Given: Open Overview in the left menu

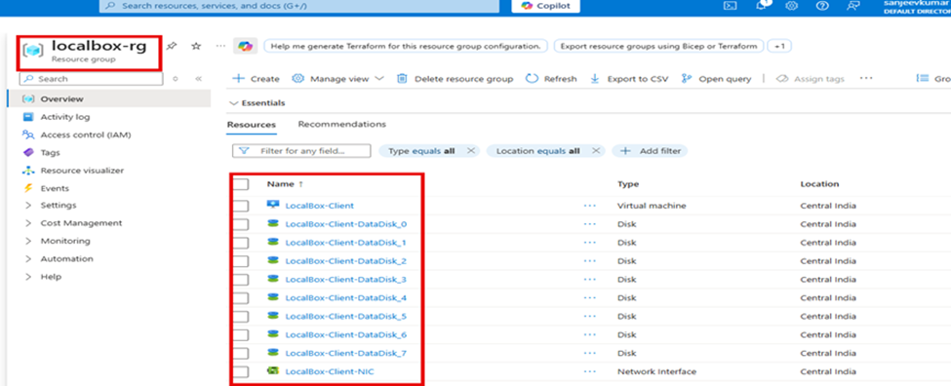Looking at the screenshot, I should click(109, 98).
